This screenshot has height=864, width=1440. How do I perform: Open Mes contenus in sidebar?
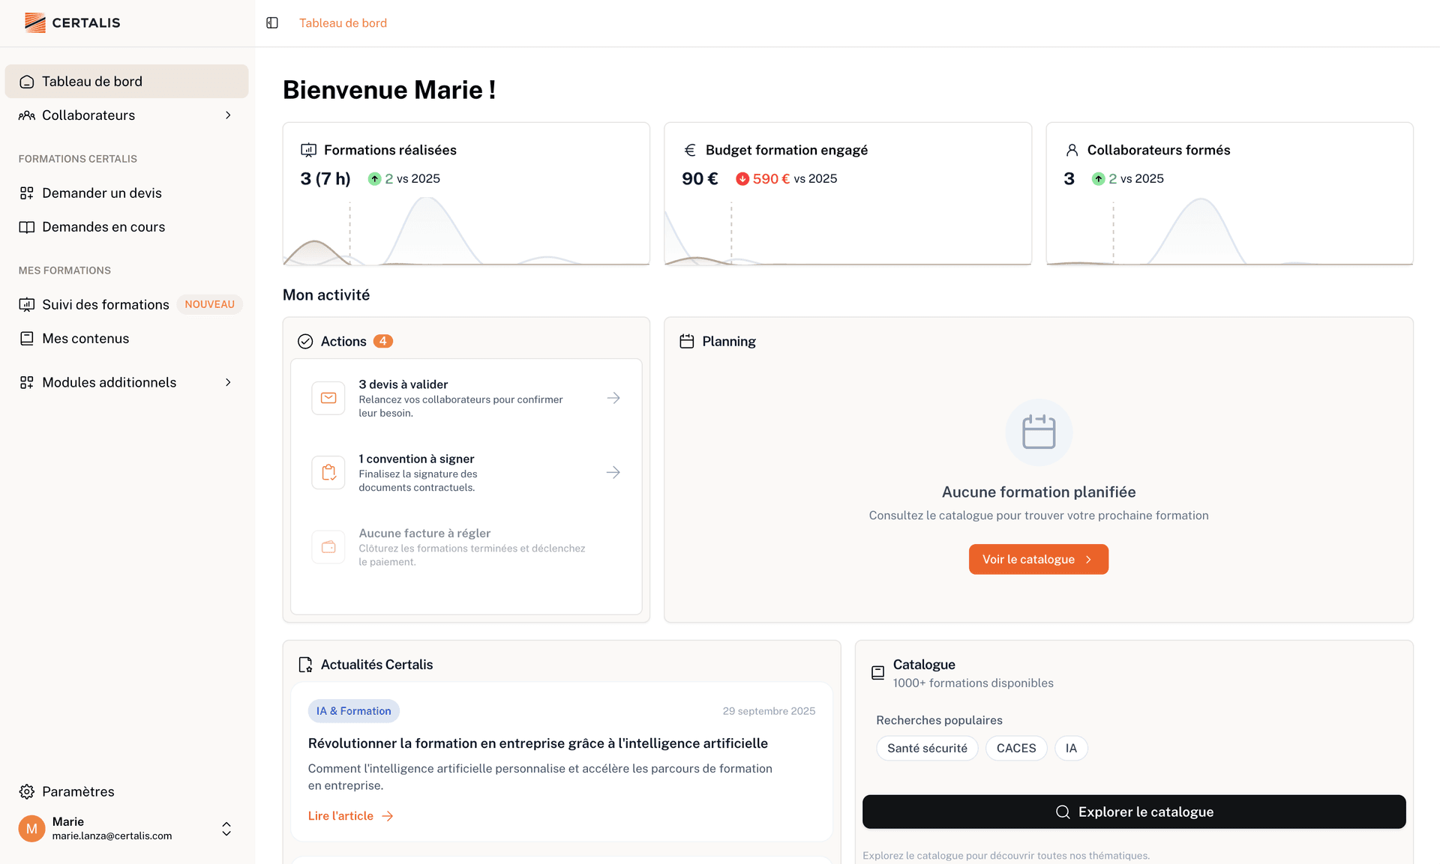[x=85, y=339]
